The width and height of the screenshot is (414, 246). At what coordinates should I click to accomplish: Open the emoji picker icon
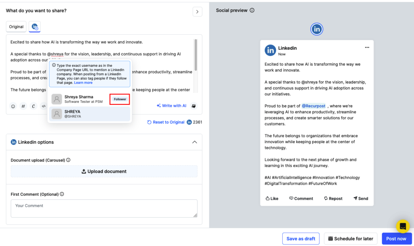pos(13,106)
